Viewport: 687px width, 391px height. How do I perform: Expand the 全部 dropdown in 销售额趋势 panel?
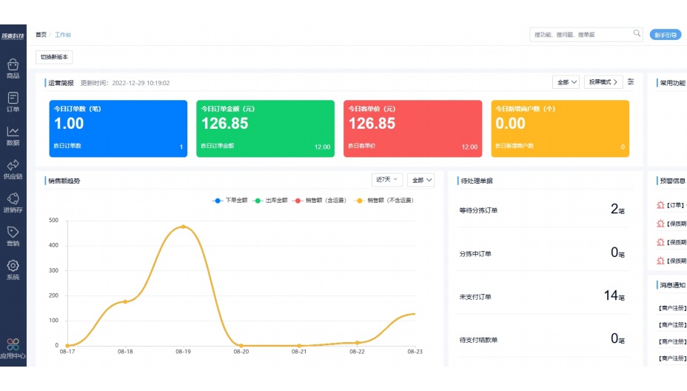(420, 180)
